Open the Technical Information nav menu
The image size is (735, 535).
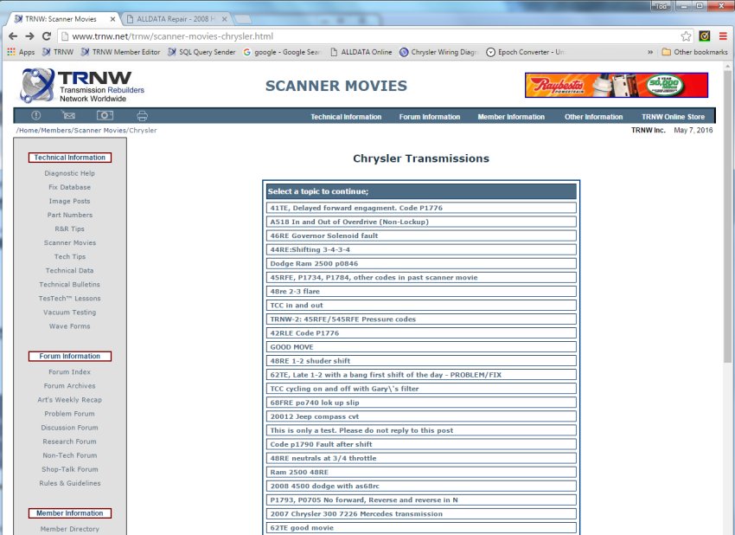click(x=346, y=117)
